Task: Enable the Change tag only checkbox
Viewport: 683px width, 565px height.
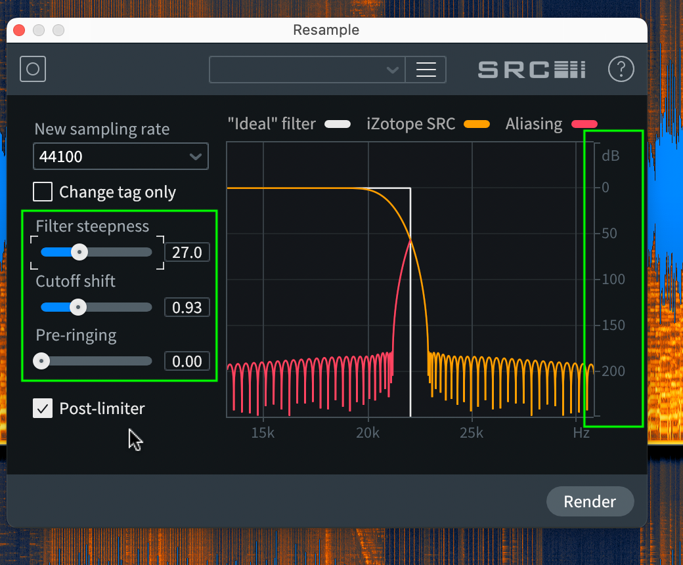Action: coord(43,192)
